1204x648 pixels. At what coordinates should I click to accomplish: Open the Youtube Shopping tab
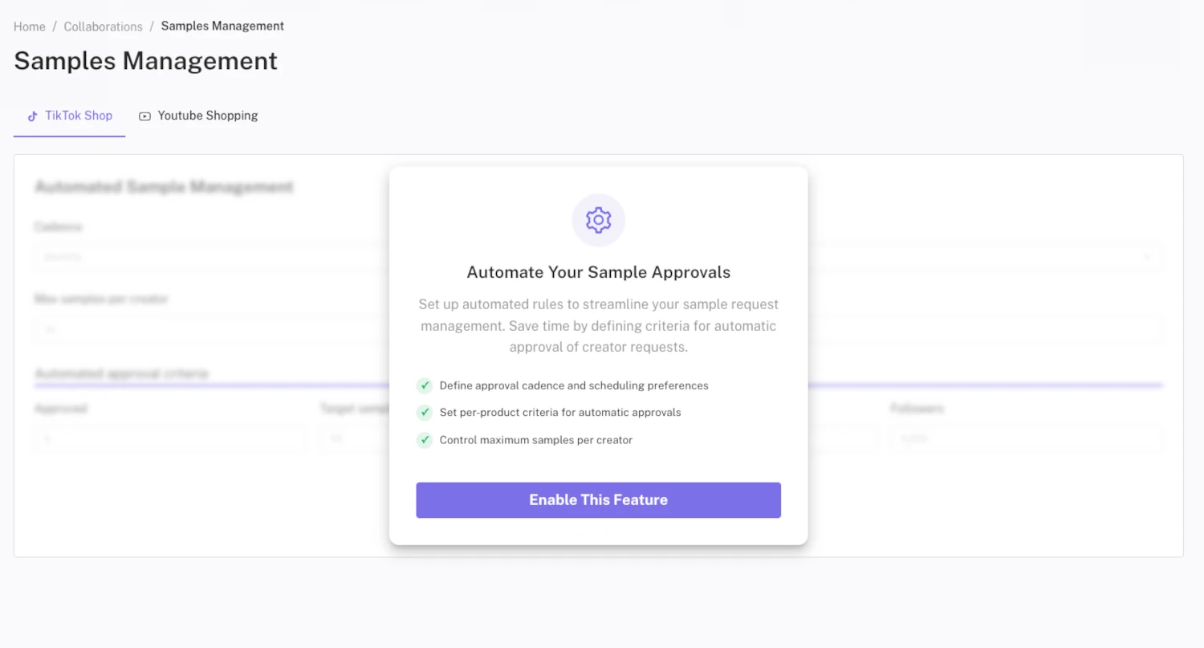[207, 116]
